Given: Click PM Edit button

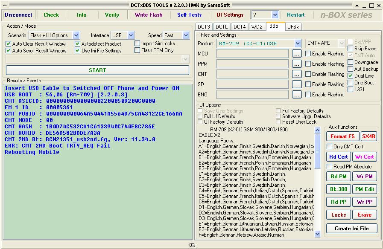Looking at the screenshot, I should pyautogui.click(x=365, y=189).
